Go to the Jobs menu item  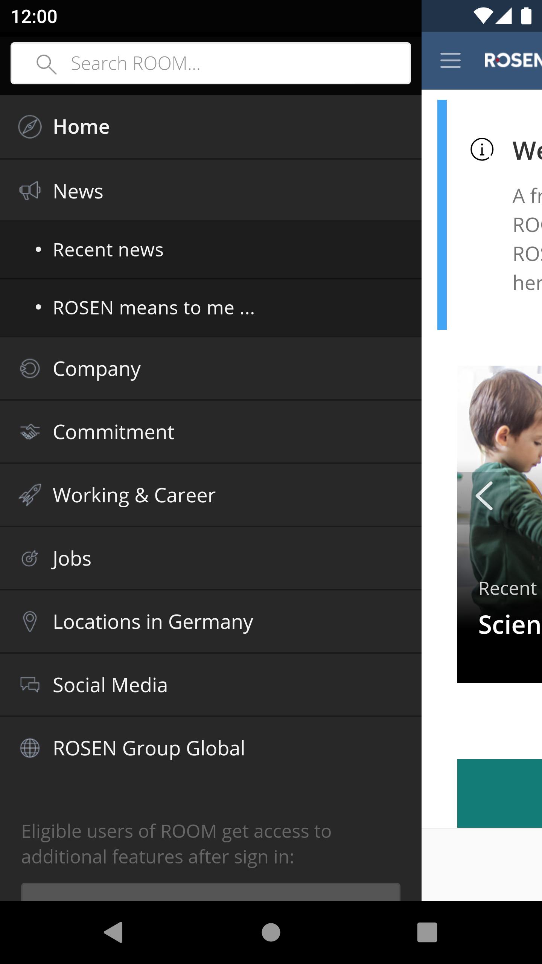click(x=211, y=558)
